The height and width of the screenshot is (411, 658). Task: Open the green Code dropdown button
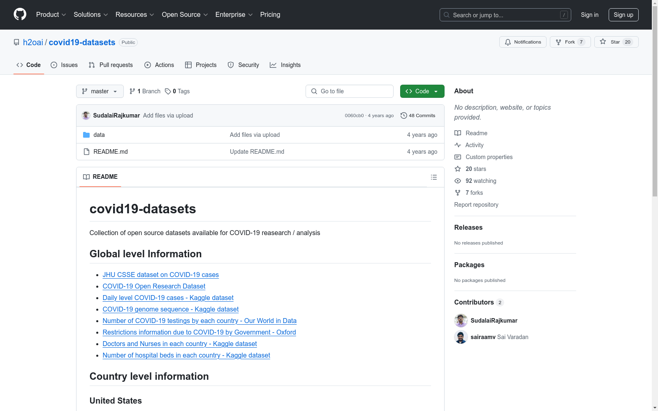(422, 91)
